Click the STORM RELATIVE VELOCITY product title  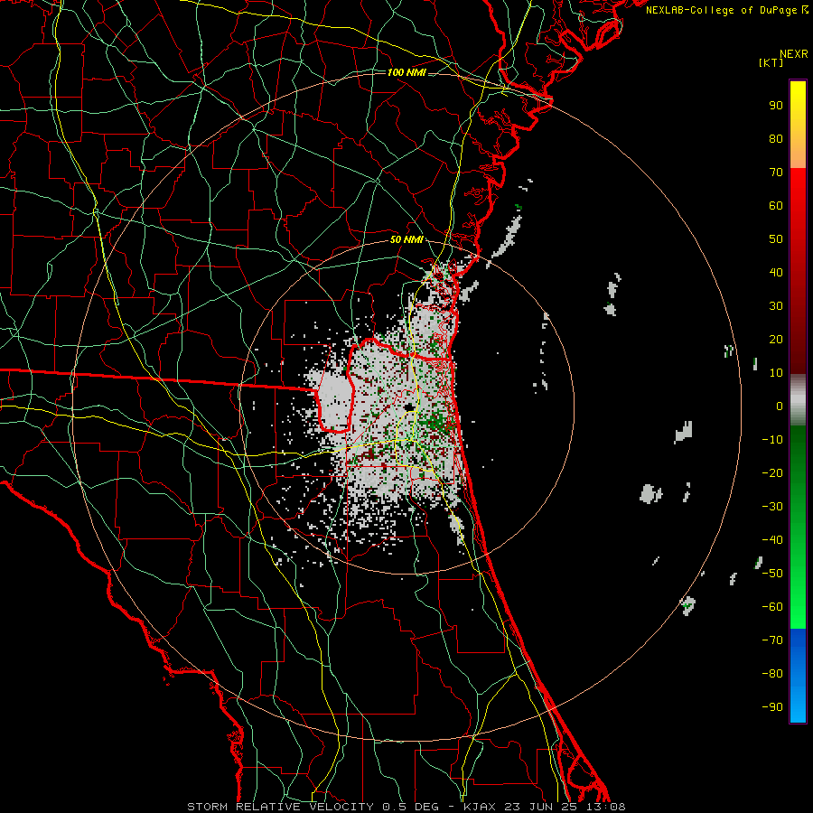coord(279,807)
